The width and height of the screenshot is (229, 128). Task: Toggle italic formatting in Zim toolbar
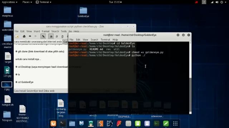[x=57, y=36]
